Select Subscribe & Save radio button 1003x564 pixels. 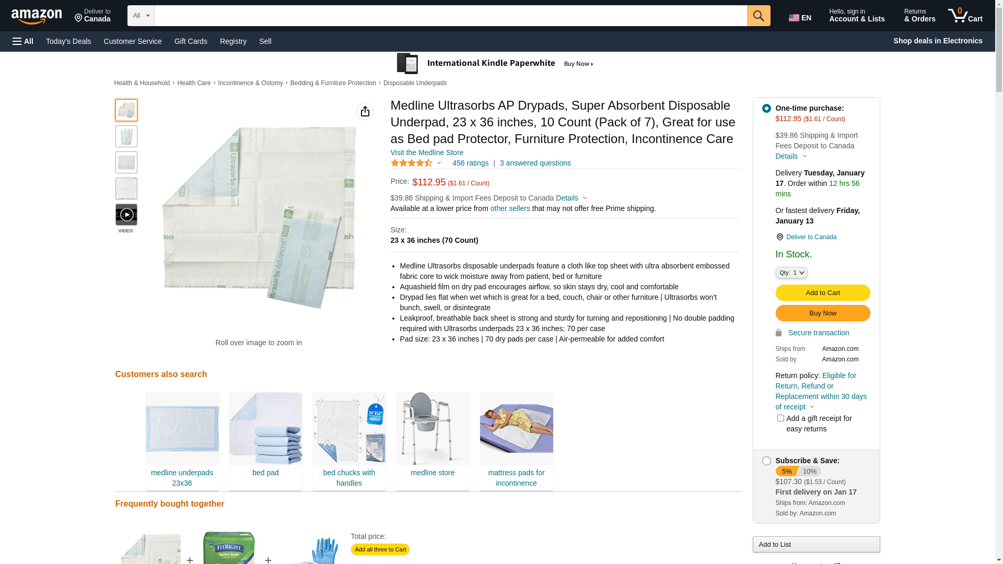766,461
